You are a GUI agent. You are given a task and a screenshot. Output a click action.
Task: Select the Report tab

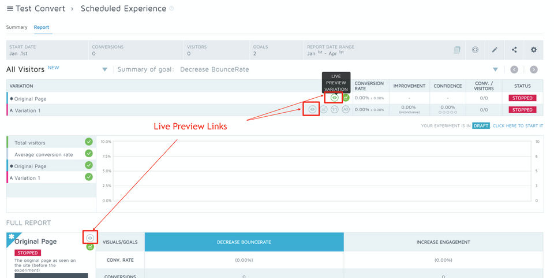42,27
